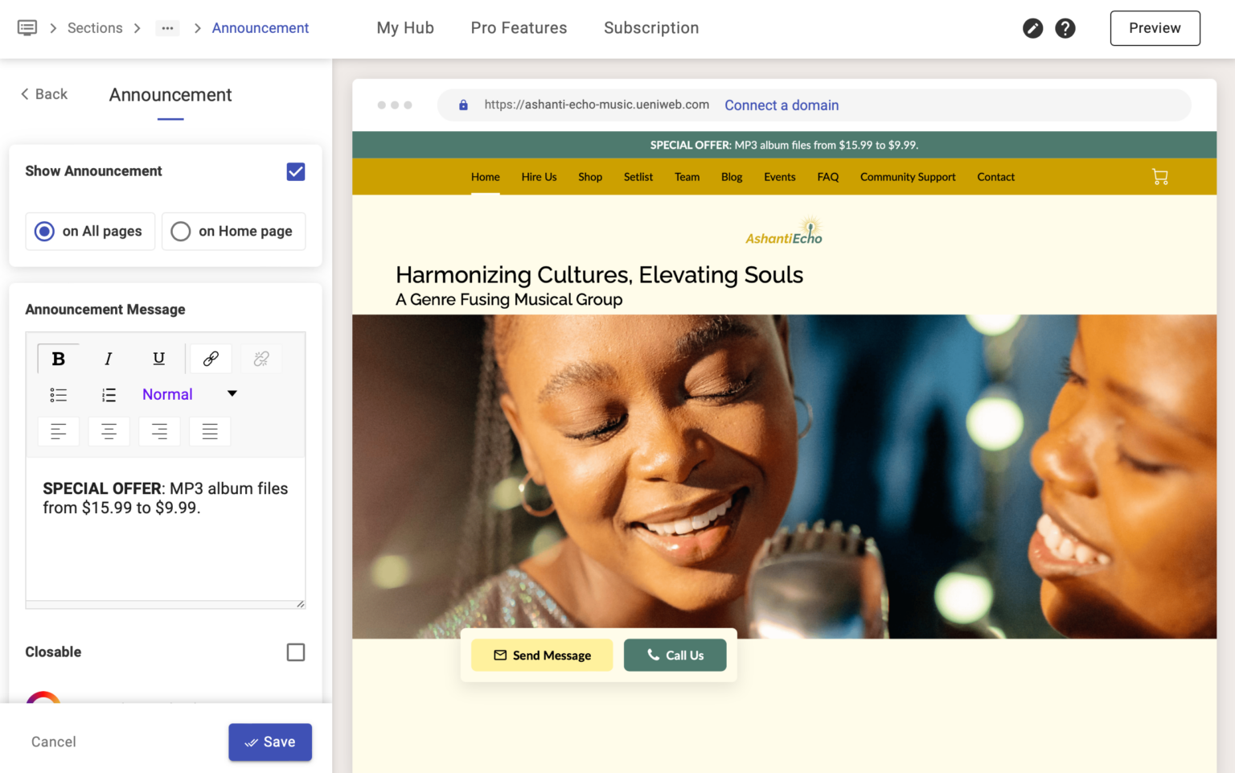The height and width of the screenshot is (773, 1235).
Task: Apply underline formatting in the announcement editor
Action: tap(159, 358)
